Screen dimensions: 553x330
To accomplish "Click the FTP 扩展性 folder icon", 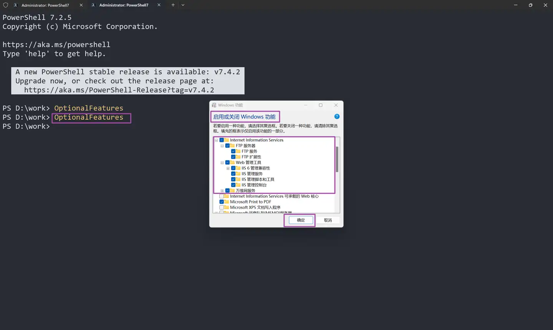I will pos(238,157).
